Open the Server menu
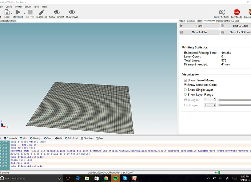Viewport: 251px width, 182px height. pos(28,7)
